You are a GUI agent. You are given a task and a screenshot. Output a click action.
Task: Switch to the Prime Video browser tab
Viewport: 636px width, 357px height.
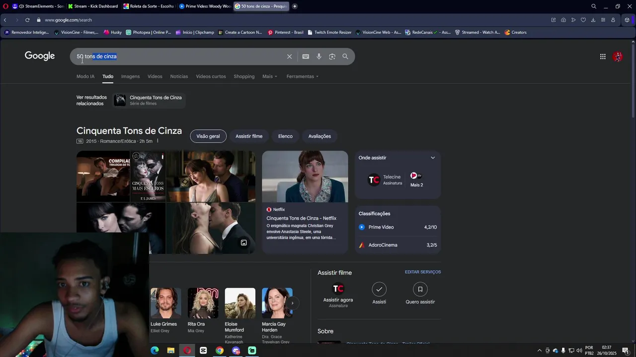(x=205, y=6)
